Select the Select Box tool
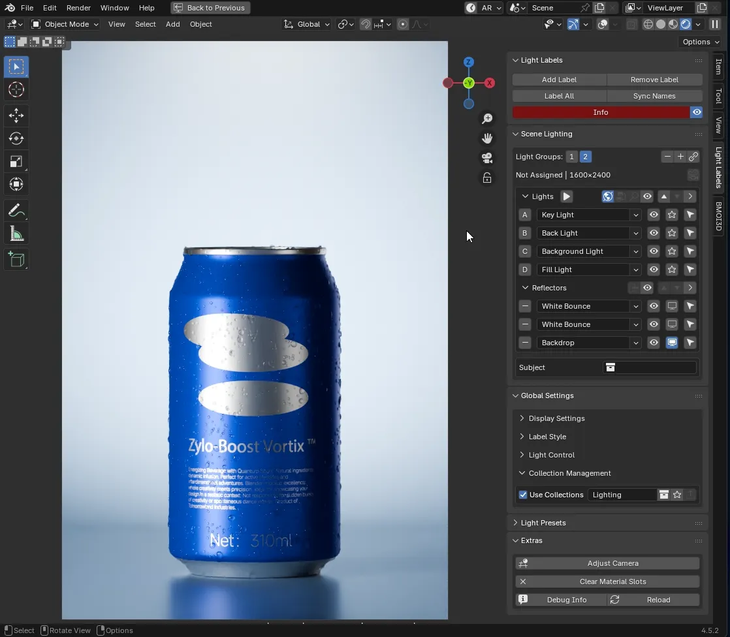The image size is (730, 637). [x=16, y=67]
